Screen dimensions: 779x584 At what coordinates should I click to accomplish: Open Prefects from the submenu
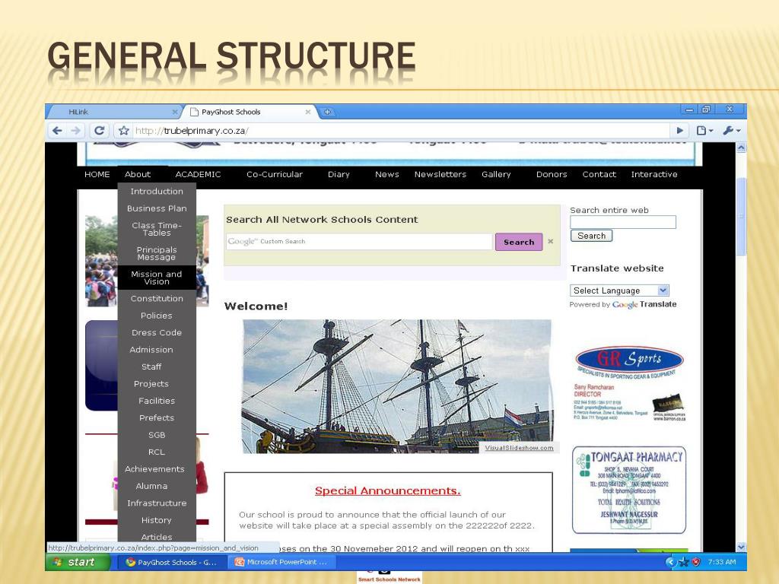(157, 417)
